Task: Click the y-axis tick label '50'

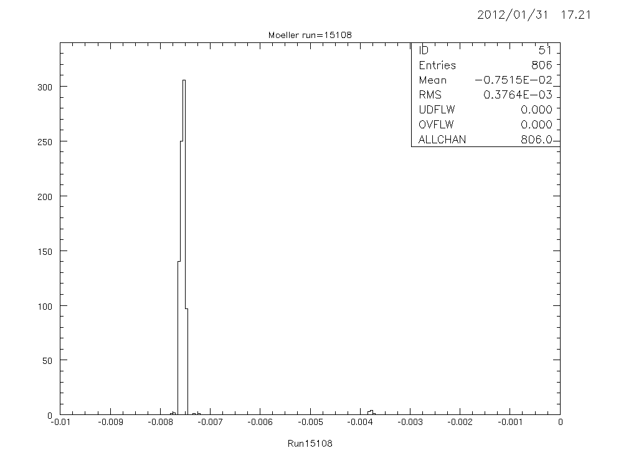Action: pos(47,361)
